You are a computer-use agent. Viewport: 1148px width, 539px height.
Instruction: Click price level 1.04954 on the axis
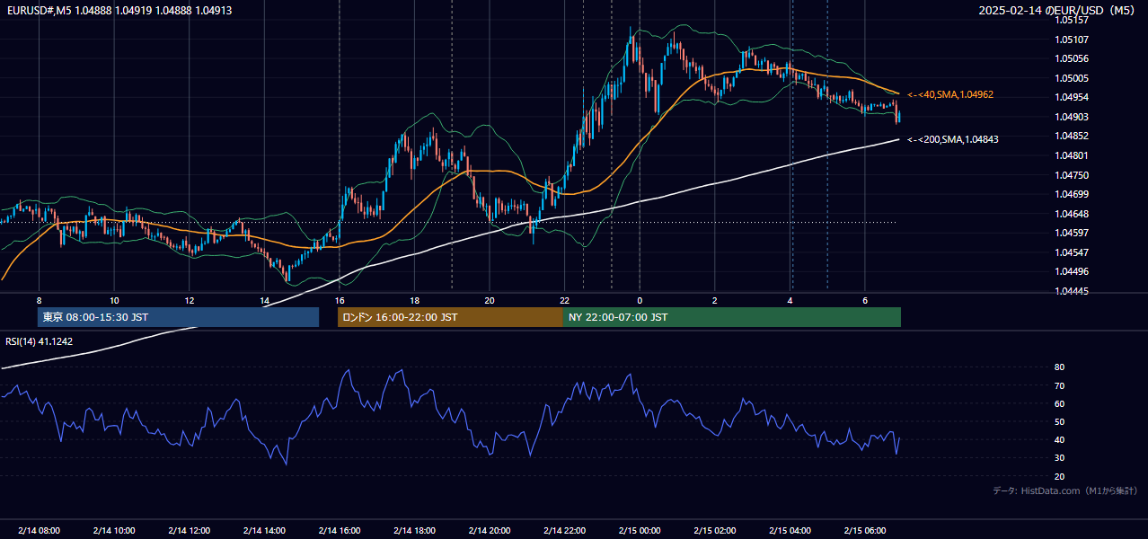[x=1071, y=97]
